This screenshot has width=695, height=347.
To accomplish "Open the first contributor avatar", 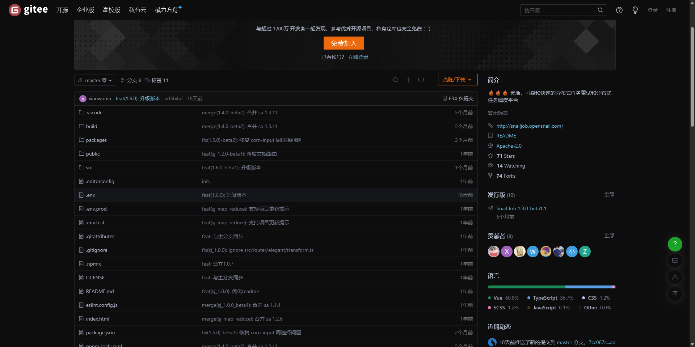I will click(x=494, y=251).
